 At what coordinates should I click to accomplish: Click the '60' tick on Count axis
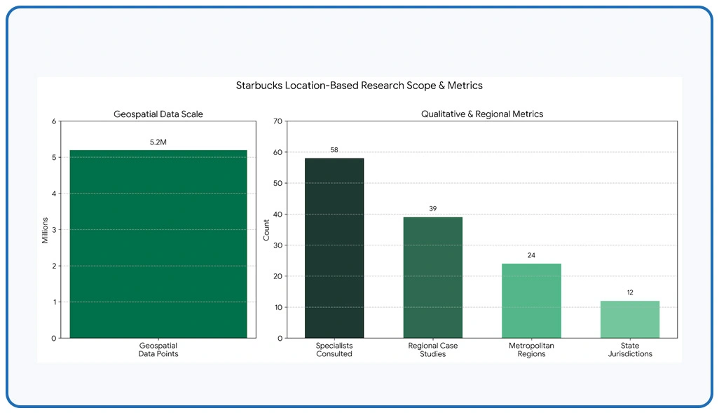click(278, 152)
